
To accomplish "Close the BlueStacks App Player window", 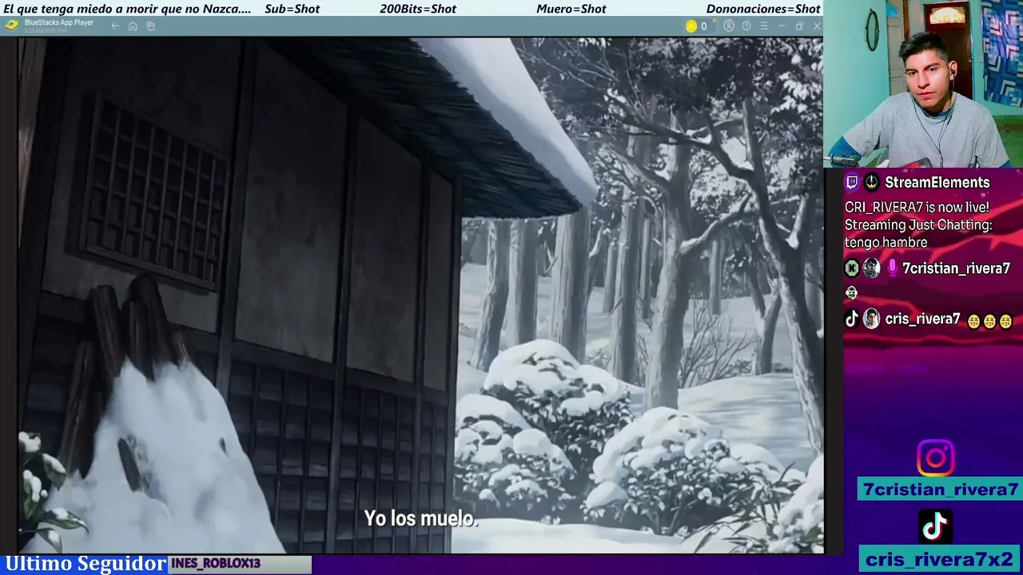I will pos(817,26).
